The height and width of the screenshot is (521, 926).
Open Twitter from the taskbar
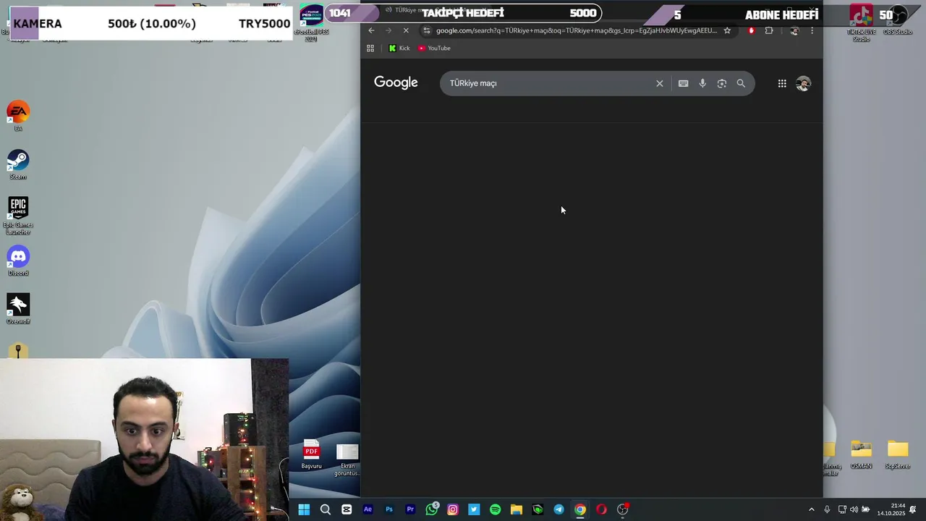point(474,509)
